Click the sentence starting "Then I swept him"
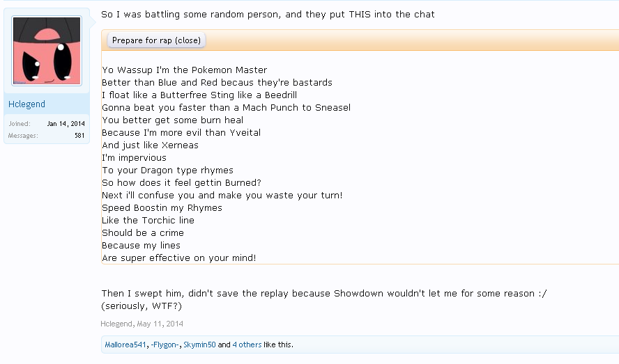The height and width of the screenshot is (364, 619). pos(324,293)
